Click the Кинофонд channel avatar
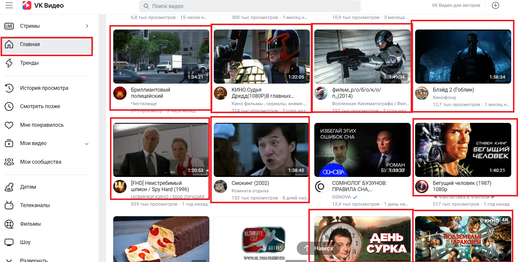The image size is (526, 262). [x=422, y=93]
